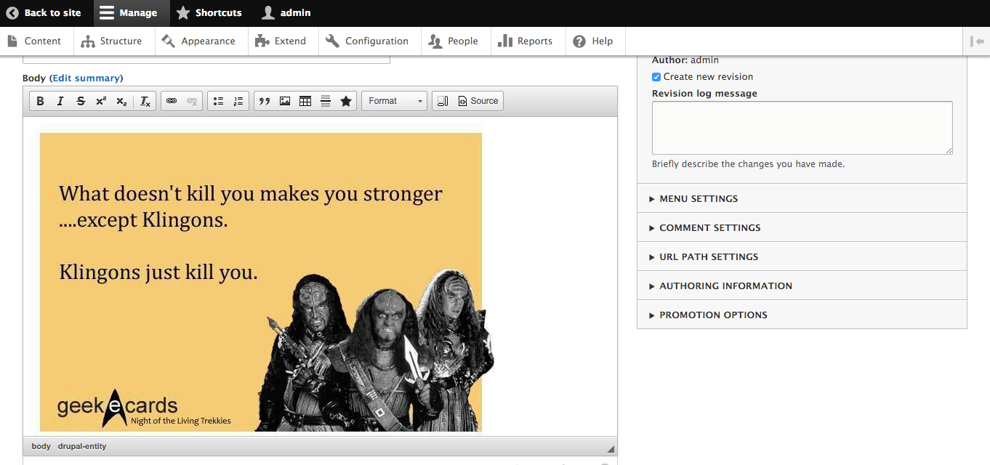Click the Unlink icon
The height and width of the screenshot is (465, 990).
click(x=192, y=101)
